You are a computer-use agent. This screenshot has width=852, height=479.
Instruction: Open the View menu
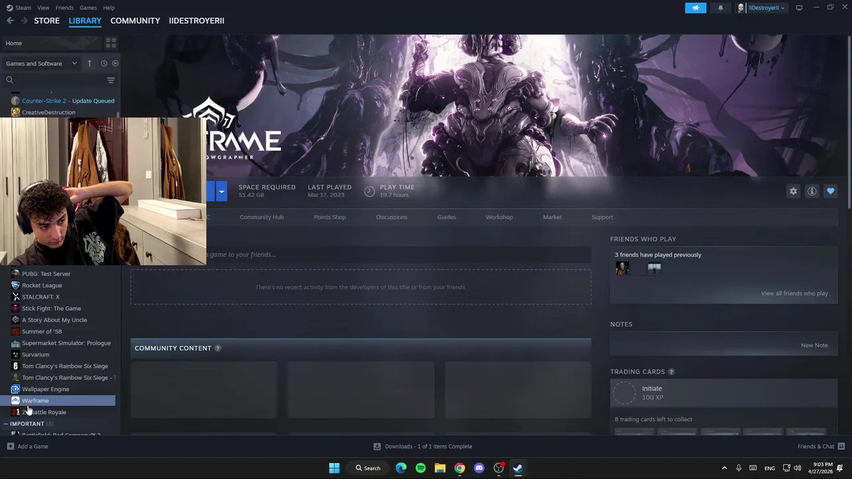click(x=43, y=8)
